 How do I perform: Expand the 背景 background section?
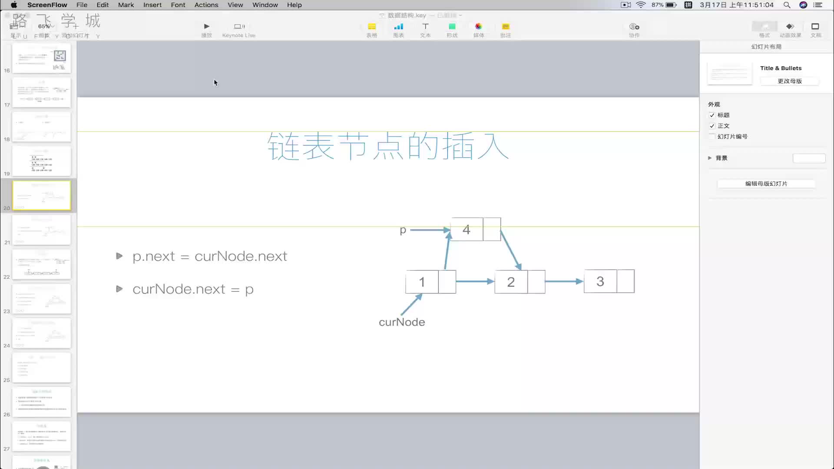tap(710, 158)
